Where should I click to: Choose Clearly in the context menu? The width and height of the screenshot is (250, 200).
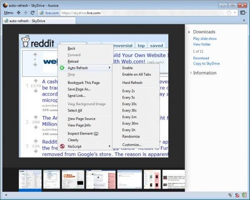click(x=73, y=140)
